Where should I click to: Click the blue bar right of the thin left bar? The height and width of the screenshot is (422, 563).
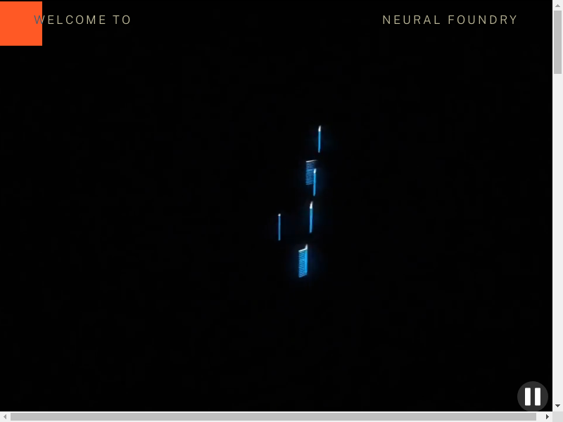tap(310, 217)
